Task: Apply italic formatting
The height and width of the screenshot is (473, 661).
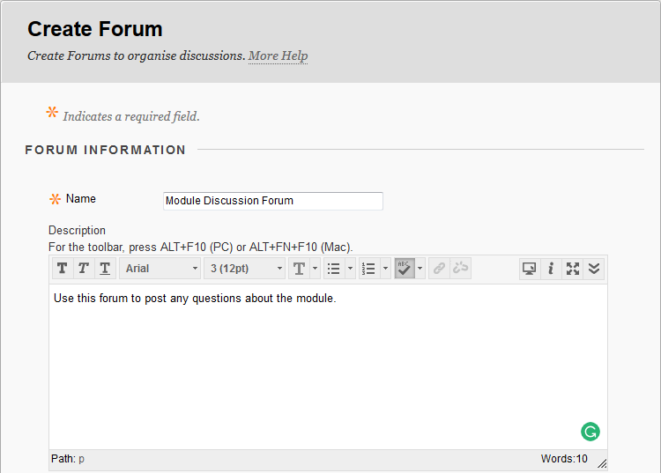Action: click(83, 269)
